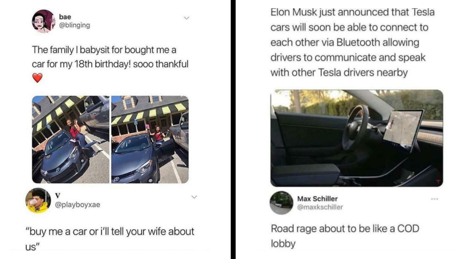
Task: Open the Tesla interior photo
Action: pyautogui.click(x=356, y=137)
